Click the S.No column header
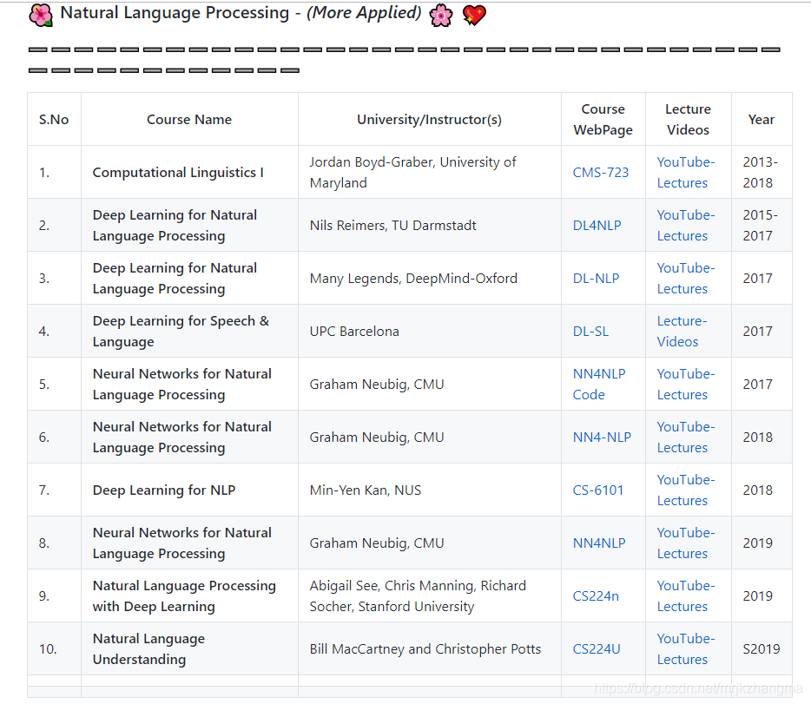 (54, 120)
